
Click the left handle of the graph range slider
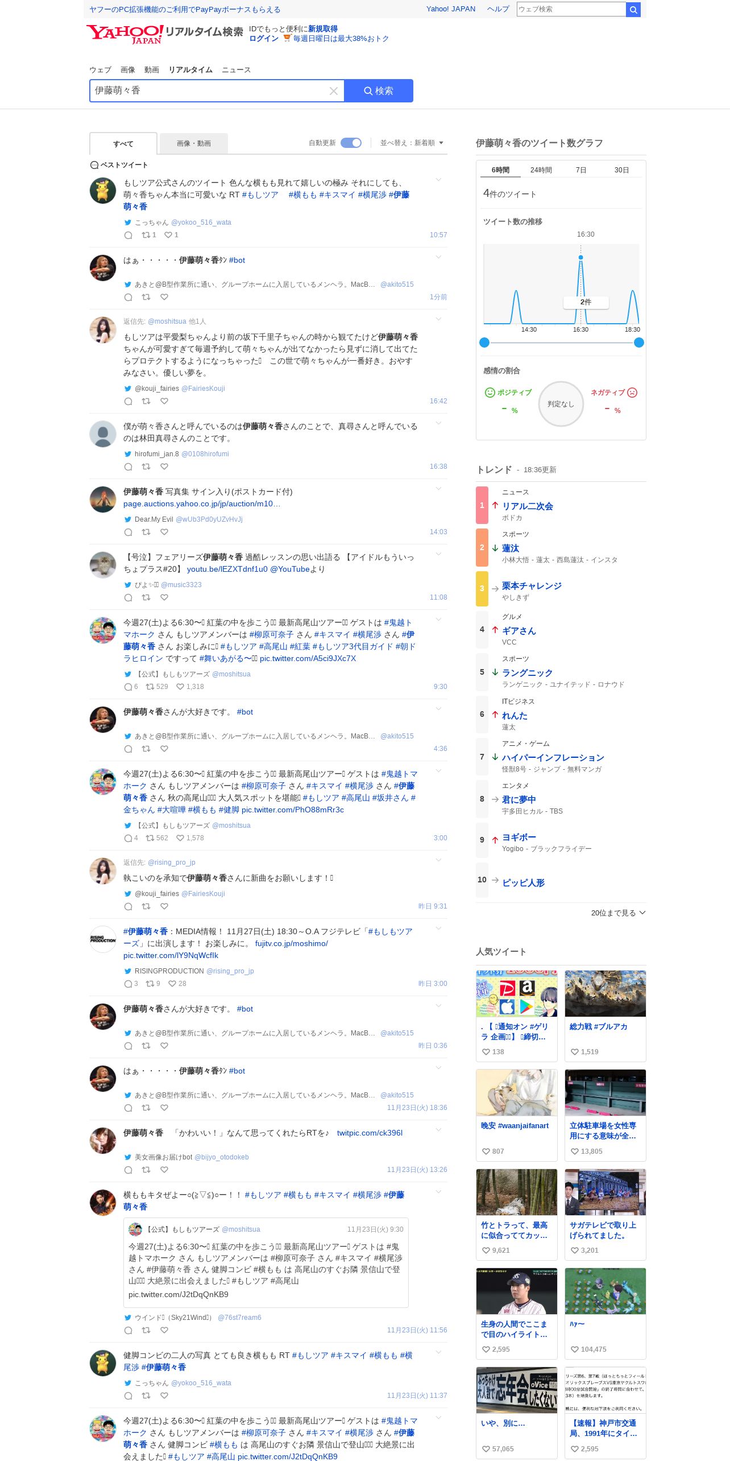(x=484, y=342)
